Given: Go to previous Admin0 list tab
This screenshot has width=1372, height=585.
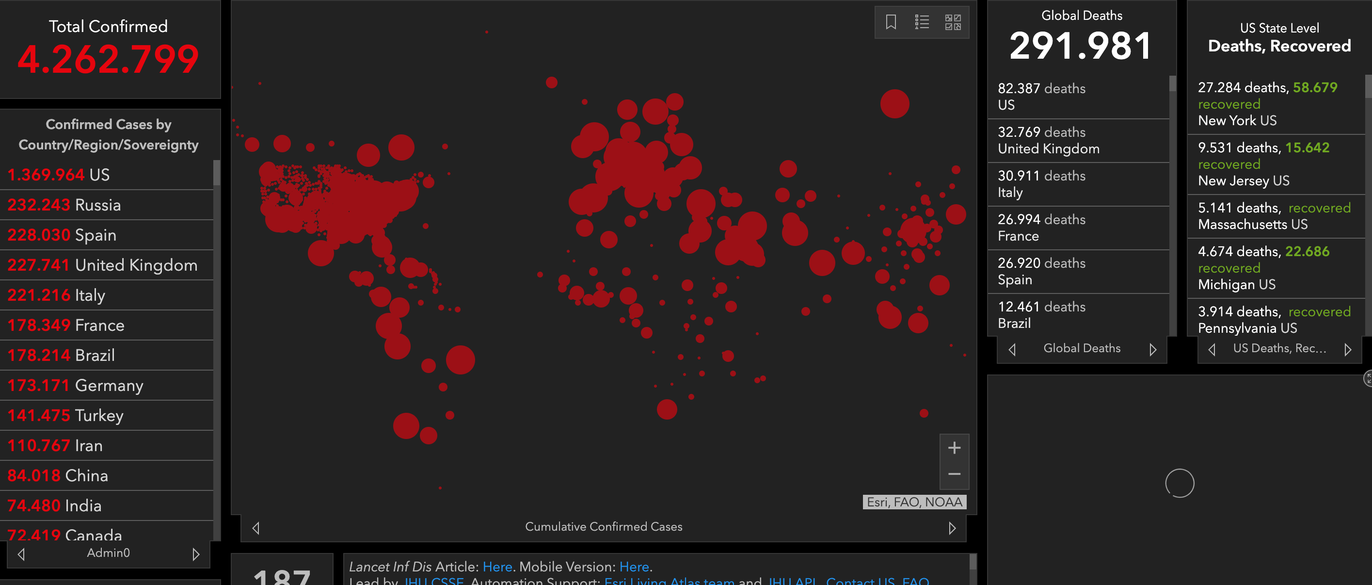Looking at the screenshot, I should (x=21, y=554).
